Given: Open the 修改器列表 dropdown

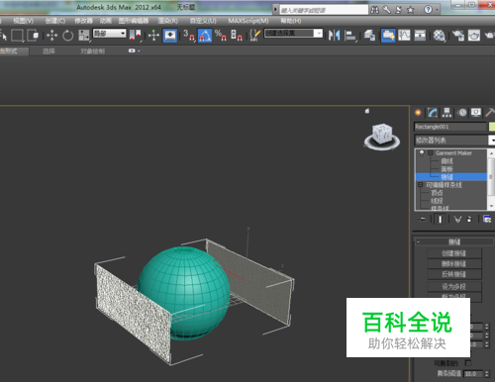Looking at the screenshot, I should click(x=454, y=141).
